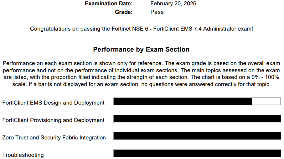Click the word Congratulations
The image size is (284, 159).
[51, 29]
